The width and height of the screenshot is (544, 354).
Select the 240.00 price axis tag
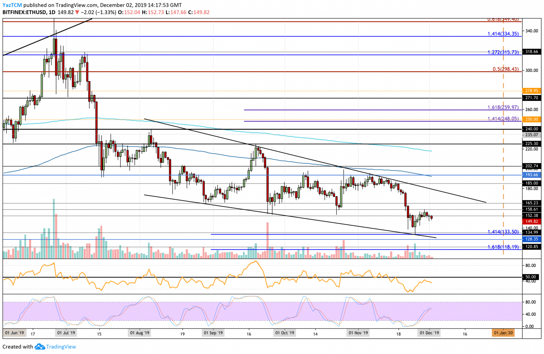(x=532, y=129)
